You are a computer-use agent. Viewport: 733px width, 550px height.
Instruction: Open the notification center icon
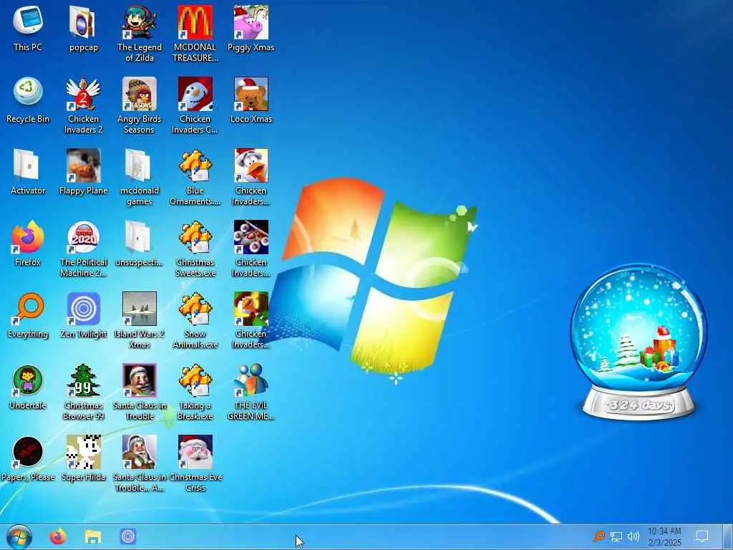[x=702, y=536]
